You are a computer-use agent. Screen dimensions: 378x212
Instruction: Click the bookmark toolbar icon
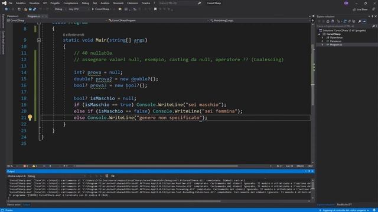point(155,9)
